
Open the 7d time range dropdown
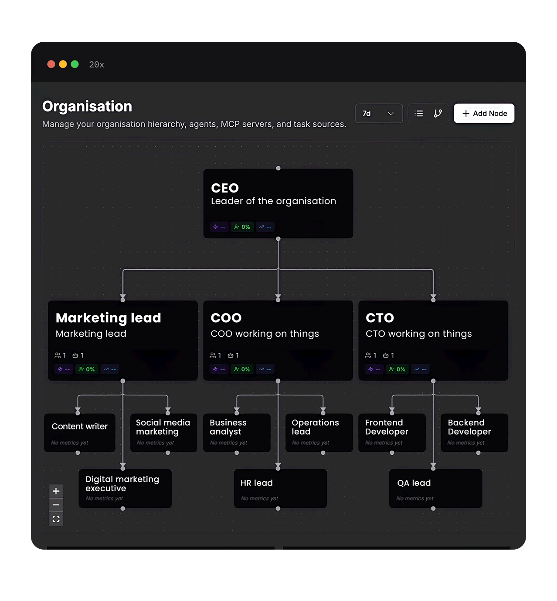[378, 114]
